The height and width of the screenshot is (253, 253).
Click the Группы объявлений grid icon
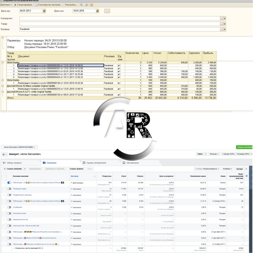coord(84,163)
